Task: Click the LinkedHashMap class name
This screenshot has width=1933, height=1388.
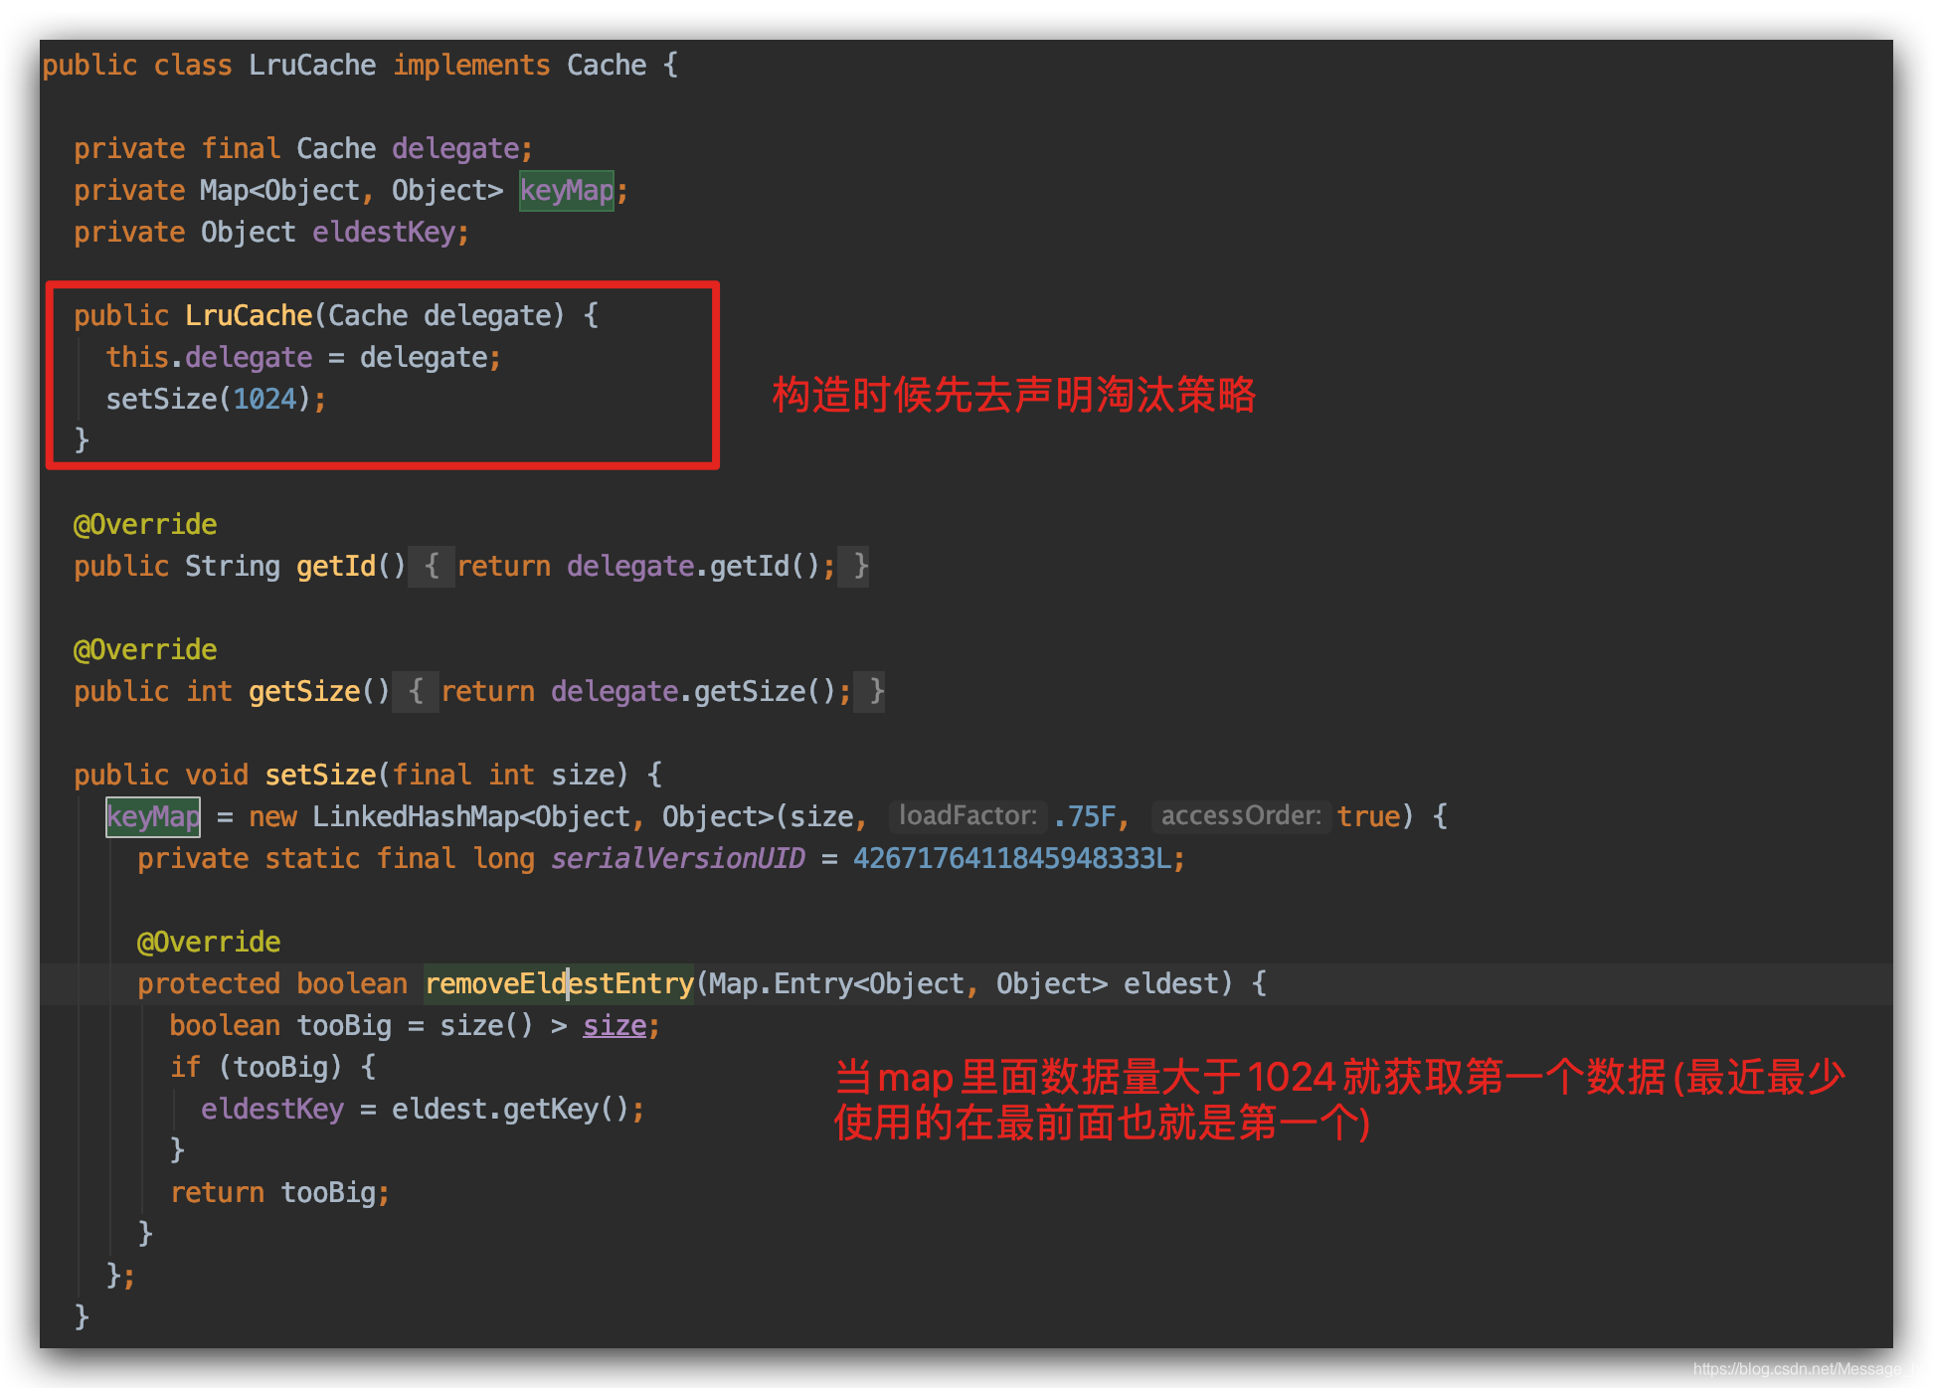Action: tap(415, 817)
